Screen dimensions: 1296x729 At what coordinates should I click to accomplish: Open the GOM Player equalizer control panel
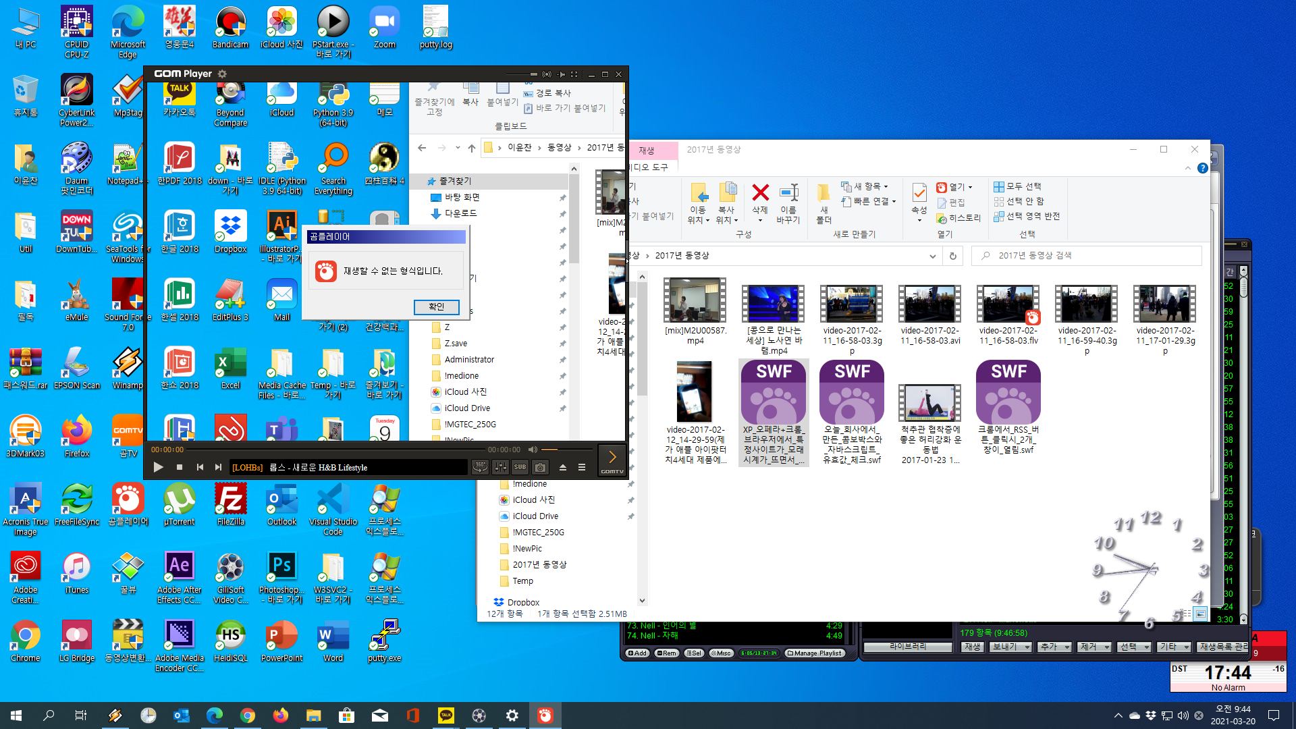point(500,466)
